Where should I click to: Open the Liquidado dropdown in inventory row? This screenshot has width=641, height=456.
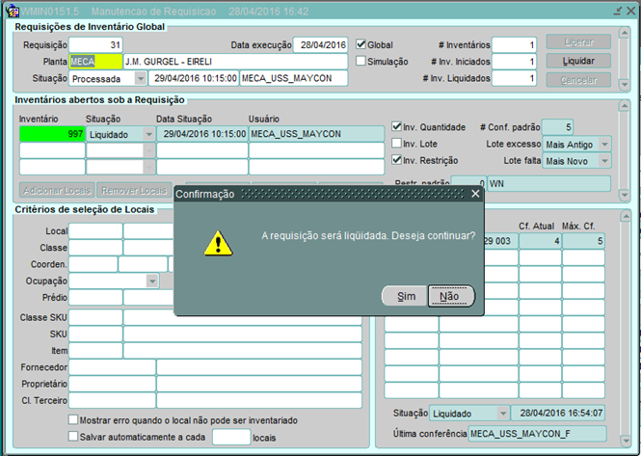pos(148,134)
